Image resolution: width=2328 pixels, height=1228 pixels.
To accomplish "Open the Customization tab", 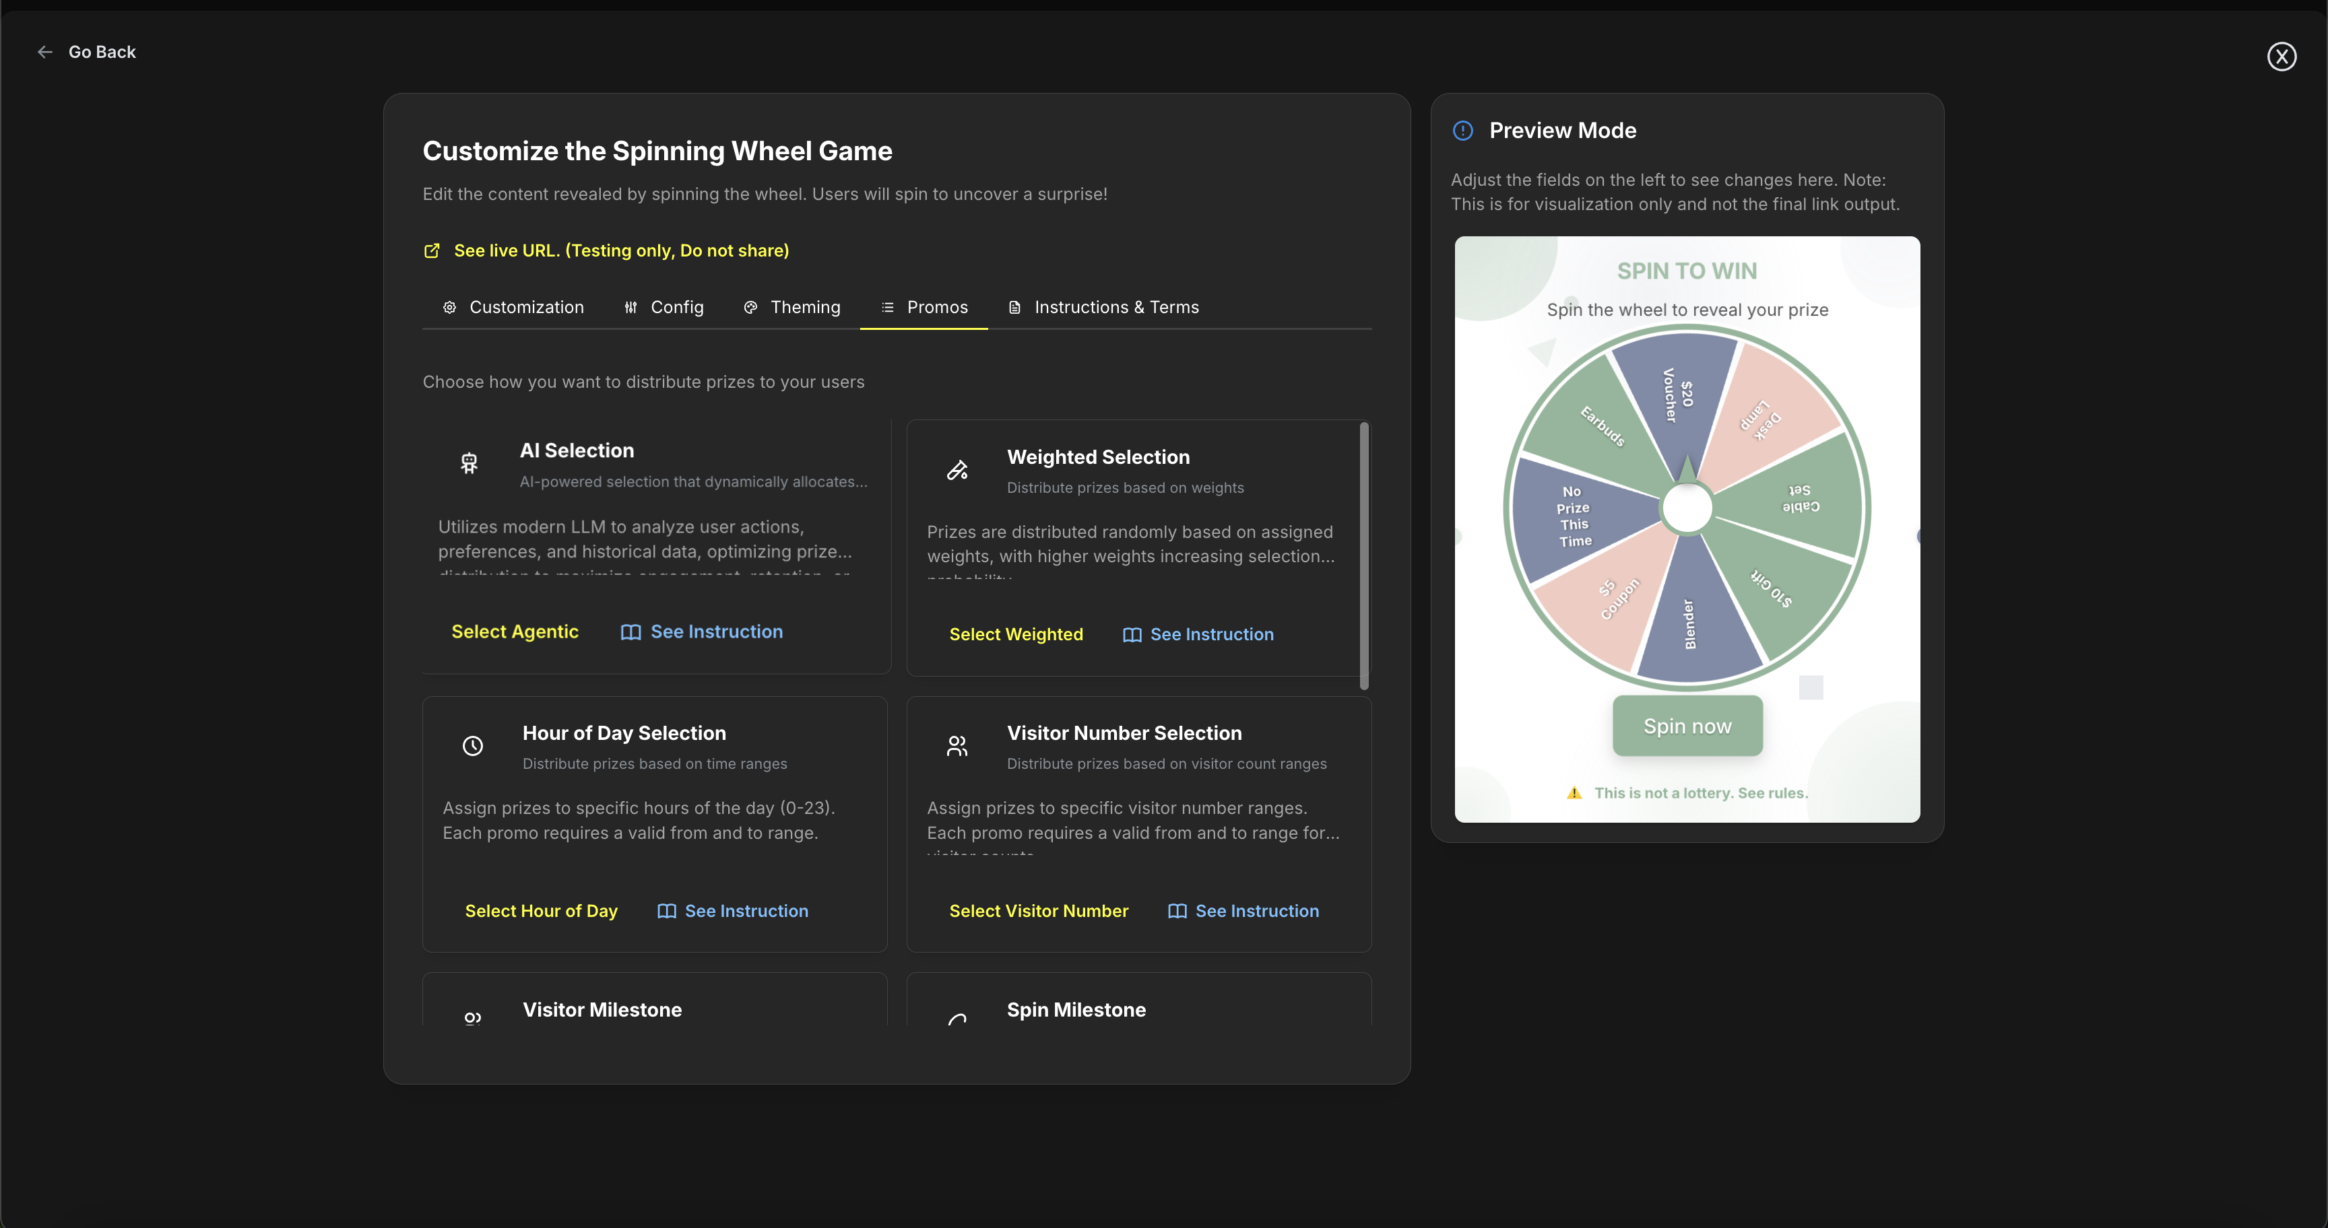I will (x=513, y=307).
